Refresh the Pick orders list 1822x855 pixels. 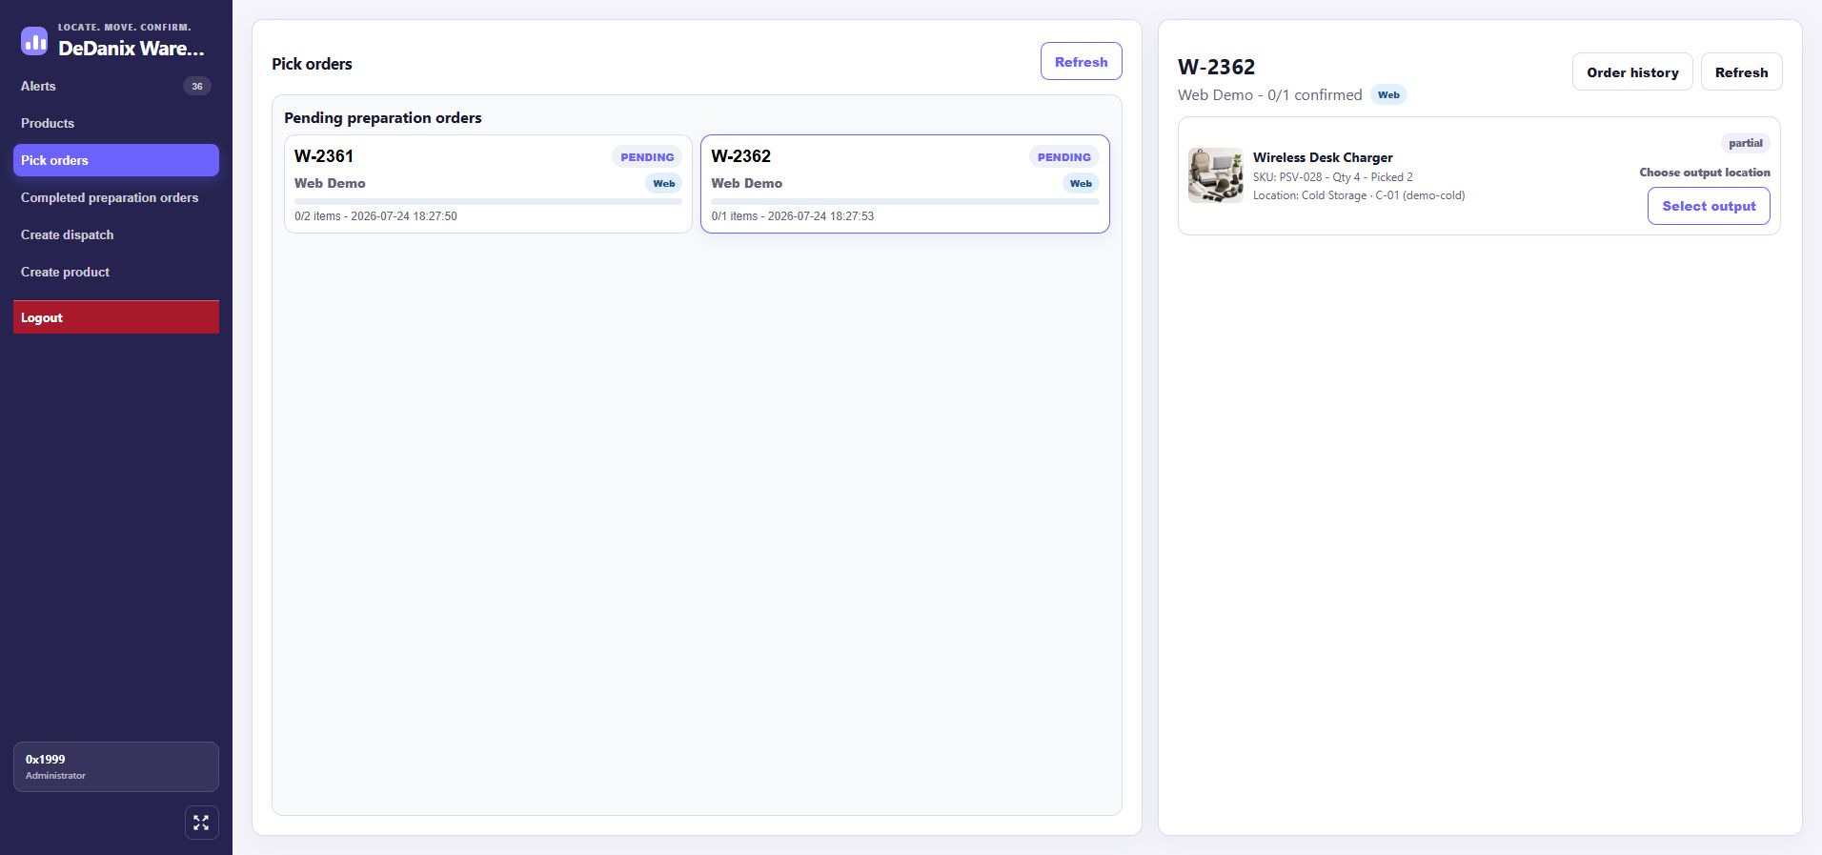coord(1081,61)
